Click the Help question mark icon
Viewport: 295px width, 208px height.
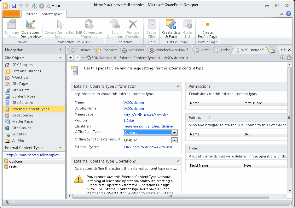pyautogui.click(x=289, y=14)
